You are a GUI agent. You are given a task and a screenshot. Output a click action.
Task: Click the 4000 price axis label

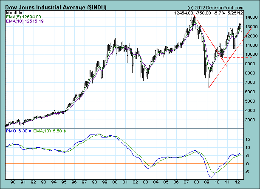[x=250, y=110]
